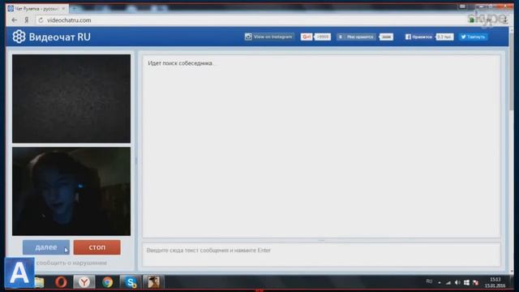Click the blue далее button
Image resolution: width=519 pixels, height=292 pixels.
pos(46,247)
